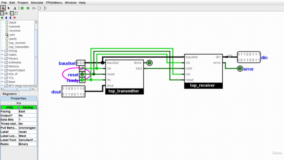The width and height of the screenshot is (284, 160).
Task: Open the FPGAMenu menu
Action: [54, 3]
